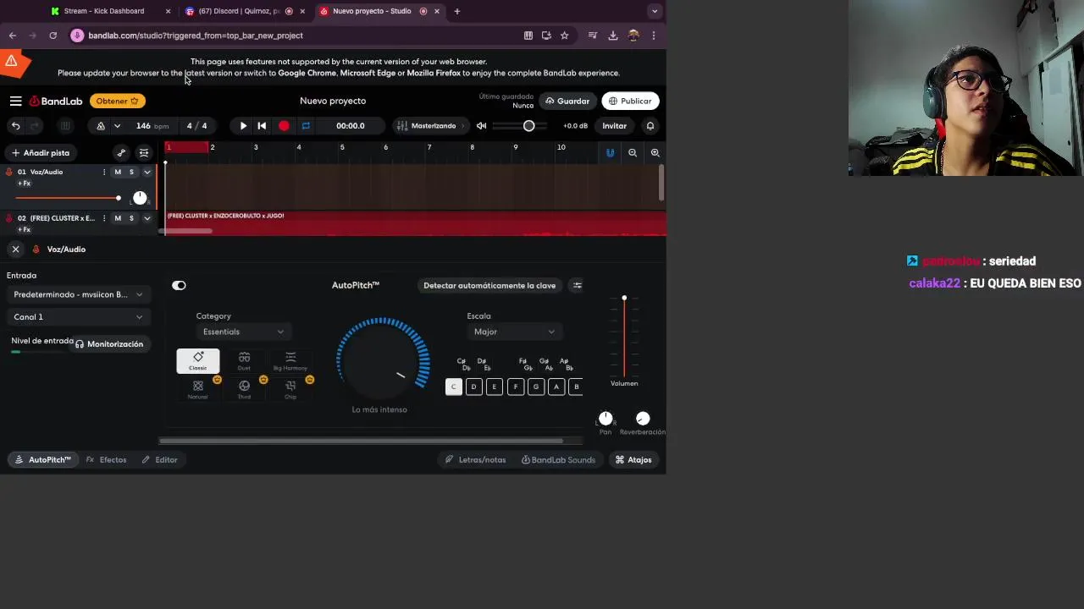
Task: Add Fx to track 01 Voz/Audio
Action: click(x=25, y=184)
